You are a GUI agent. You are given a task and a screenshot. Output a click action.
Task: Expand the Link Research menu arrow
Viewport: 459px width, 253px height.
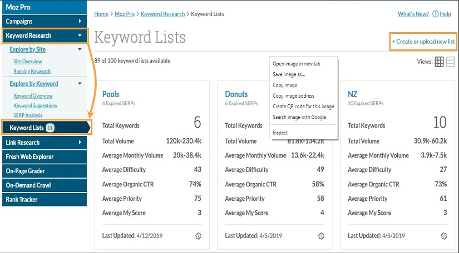pos(80,142)
